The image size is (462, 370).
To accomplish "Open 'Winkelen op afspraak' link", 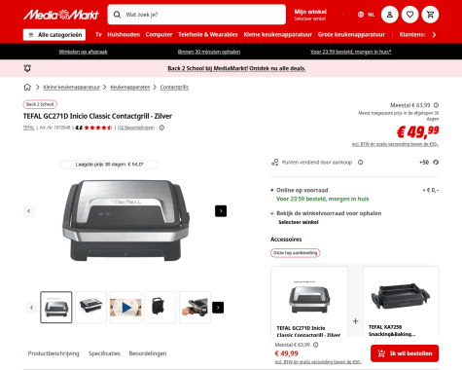I will point(83,52).
